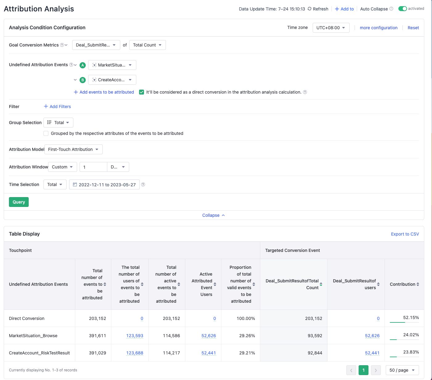Click the event icon inside the MarketSitua dropdown
This screenshot has height=380, width=432.
point(94,65)
